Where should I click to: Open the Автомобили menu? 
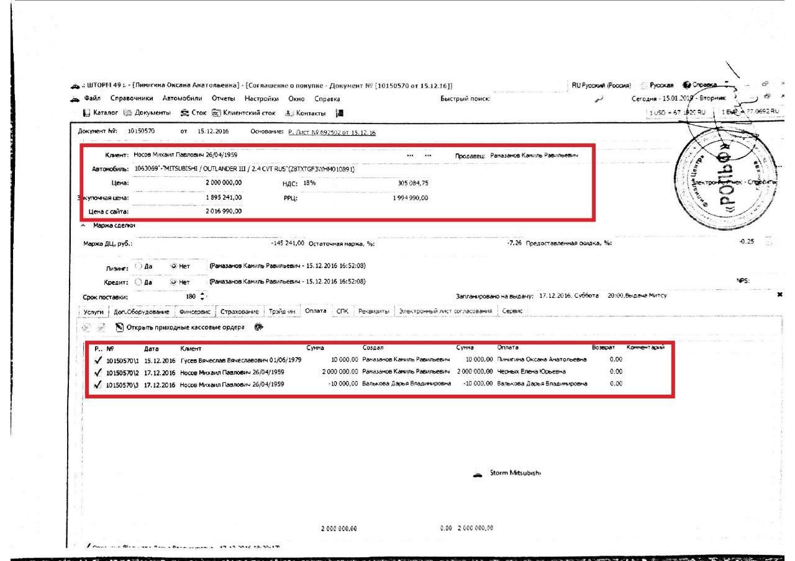tap(183, 99)
